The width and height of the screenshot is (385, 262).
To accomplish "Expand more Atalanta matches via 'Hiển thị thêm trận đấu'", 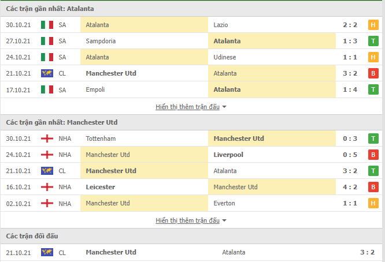I will coord(188,107).
